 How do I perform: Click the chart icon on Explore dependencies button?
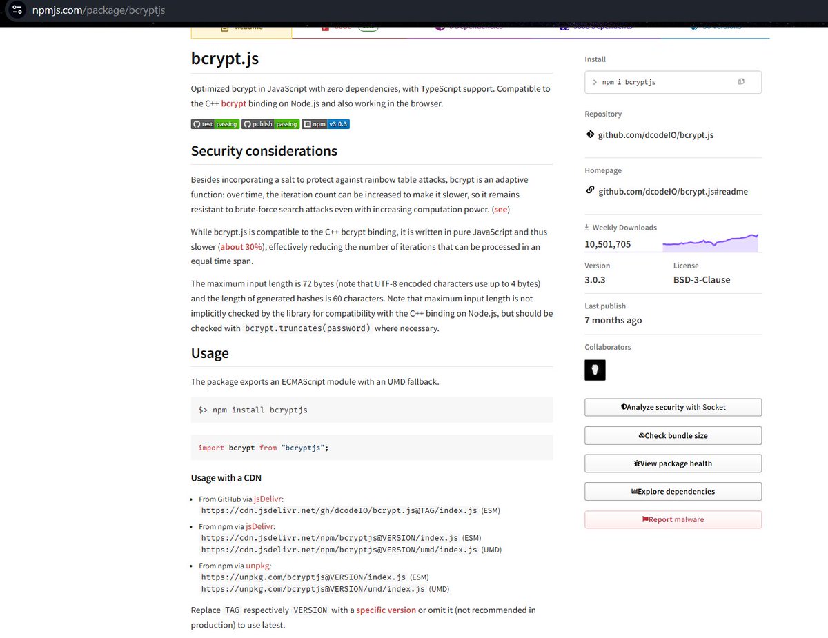coord(634,492)
